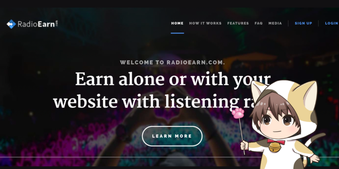Click the LOGIN link
Image resolution: width=339 pixels, height=169 pixels.
[x=332, y=23]
